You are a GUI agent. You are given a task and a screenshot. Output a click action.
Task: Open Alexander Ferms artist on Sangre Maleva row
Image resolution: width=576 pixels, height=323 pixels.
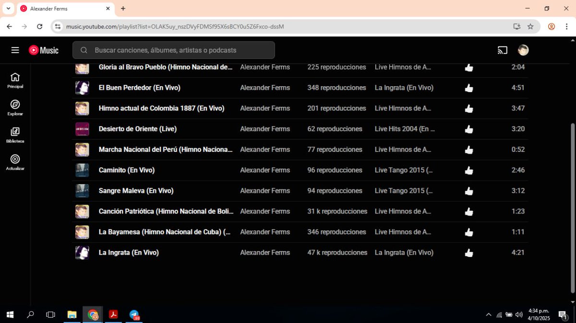265,191
